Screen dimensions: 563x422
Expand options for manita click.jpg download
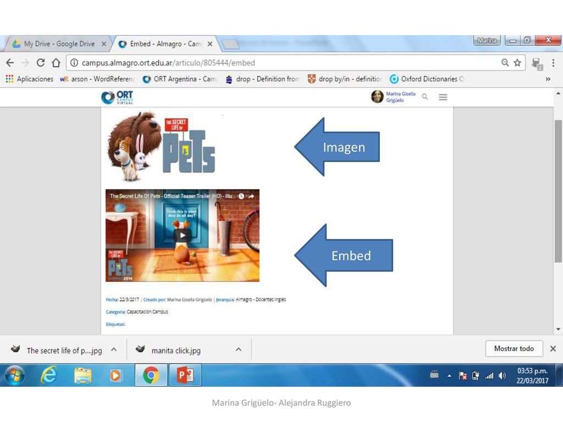[239, 349]
